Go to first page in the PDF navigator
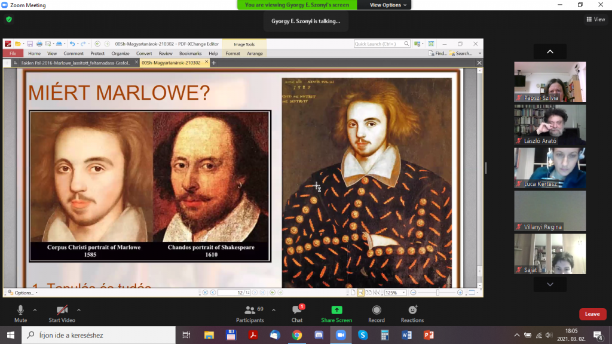Screen dimensions: 612x344 click(206, 293)
